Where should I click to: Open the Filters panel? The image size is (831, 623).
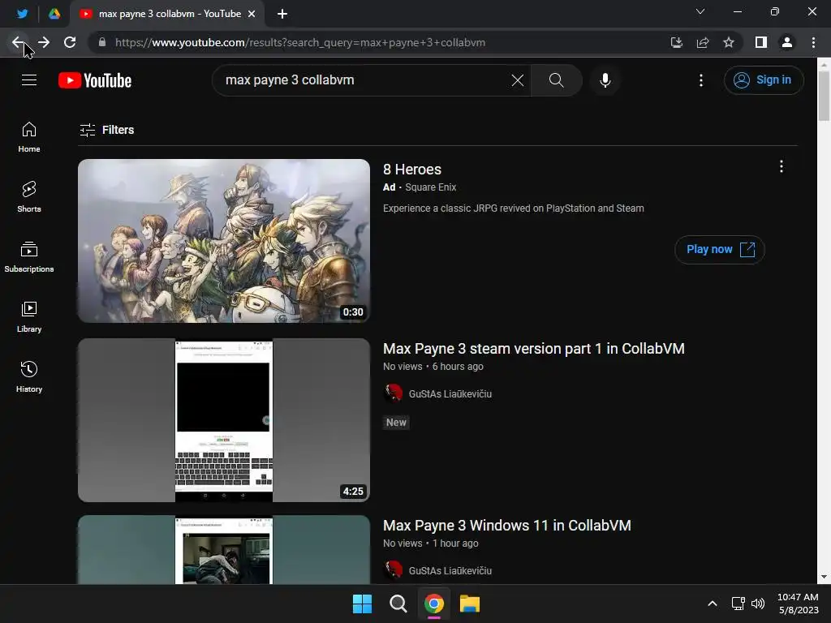(106, 130)
